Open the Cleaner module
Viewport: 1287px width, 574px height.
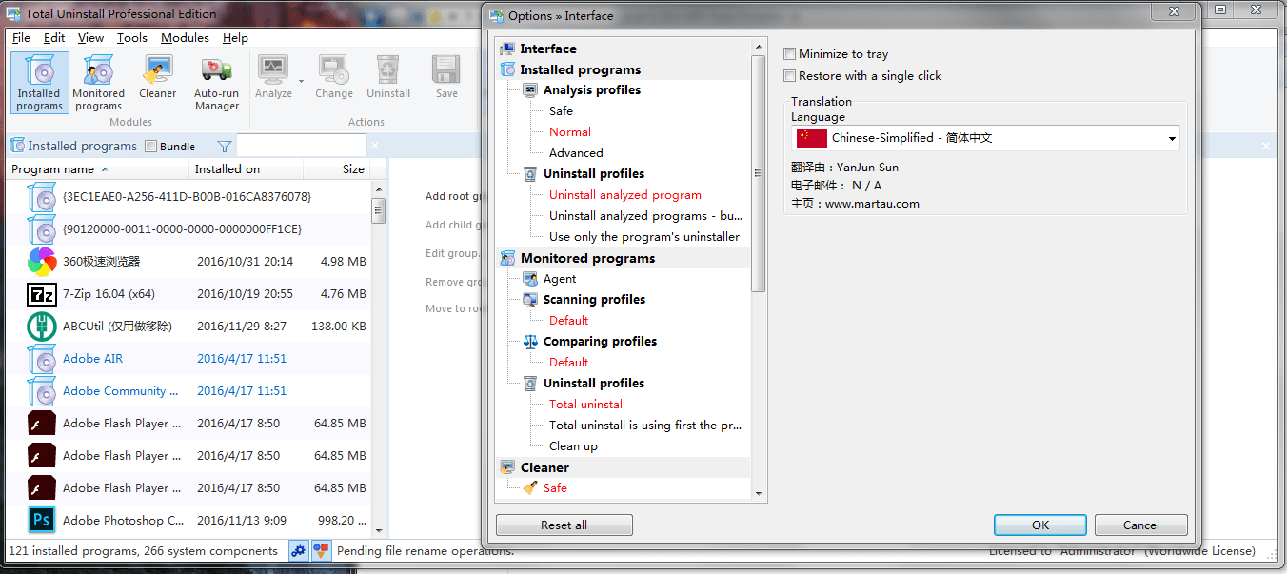tap(157, 77)
